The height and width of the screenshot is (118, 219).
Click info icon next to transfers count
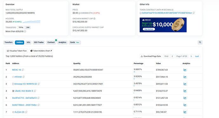coord(25,31)
